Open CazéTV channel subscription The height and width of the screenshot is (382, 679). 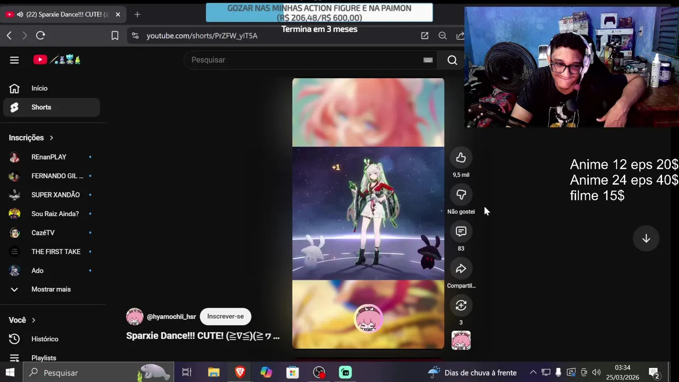52,233
